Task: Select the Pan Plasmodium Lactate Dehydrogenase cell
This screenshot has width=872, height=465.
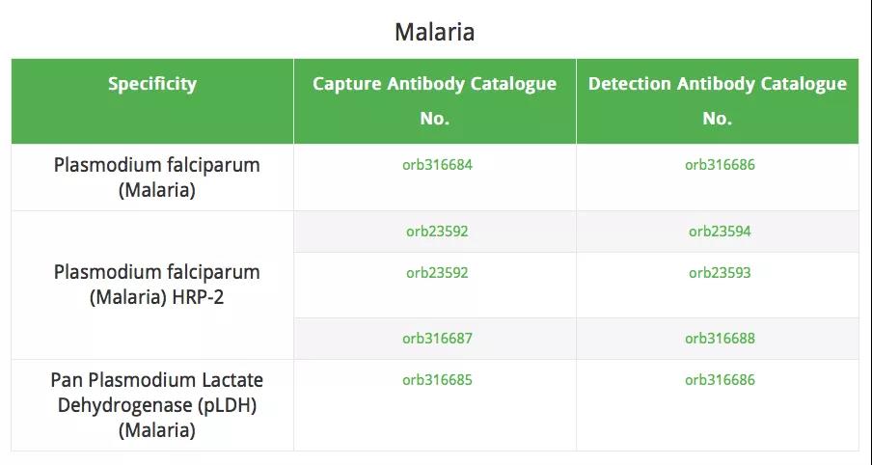Action: click(156, 405)
